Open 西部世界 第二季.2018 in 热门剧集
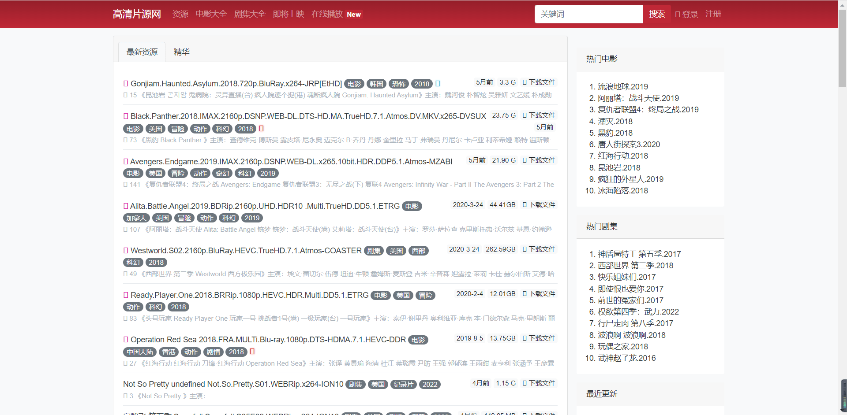Screen dimensions: 847x415 pos(635,266)
